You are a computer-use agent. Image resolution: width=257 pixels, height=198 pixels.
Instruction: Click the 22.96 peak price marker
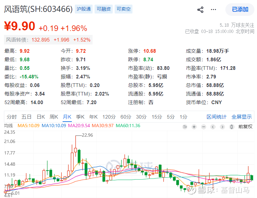[x=87, y=135]
